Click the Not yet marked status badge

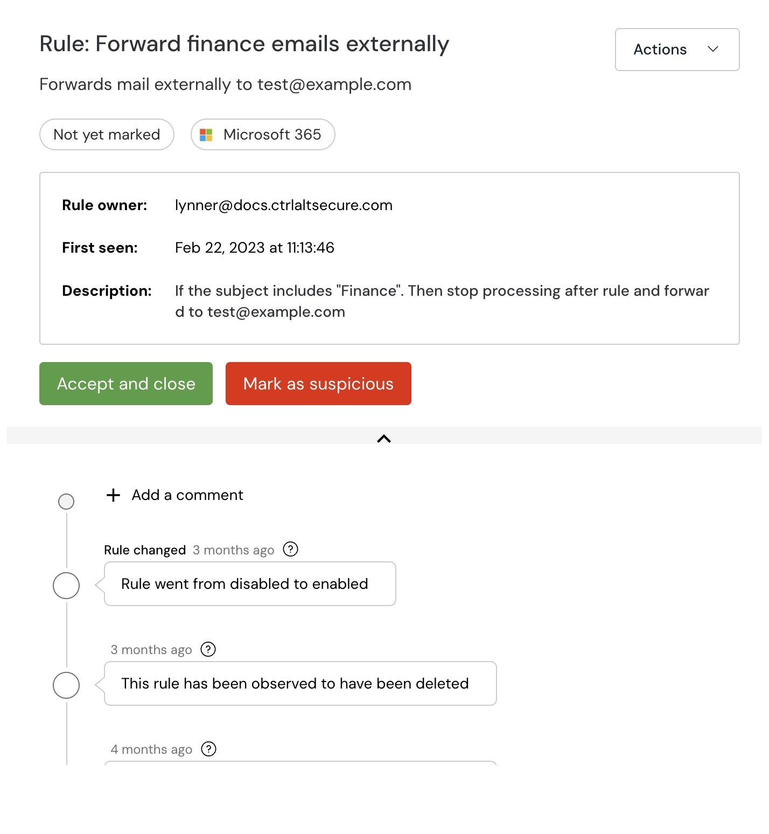point(107,134)
